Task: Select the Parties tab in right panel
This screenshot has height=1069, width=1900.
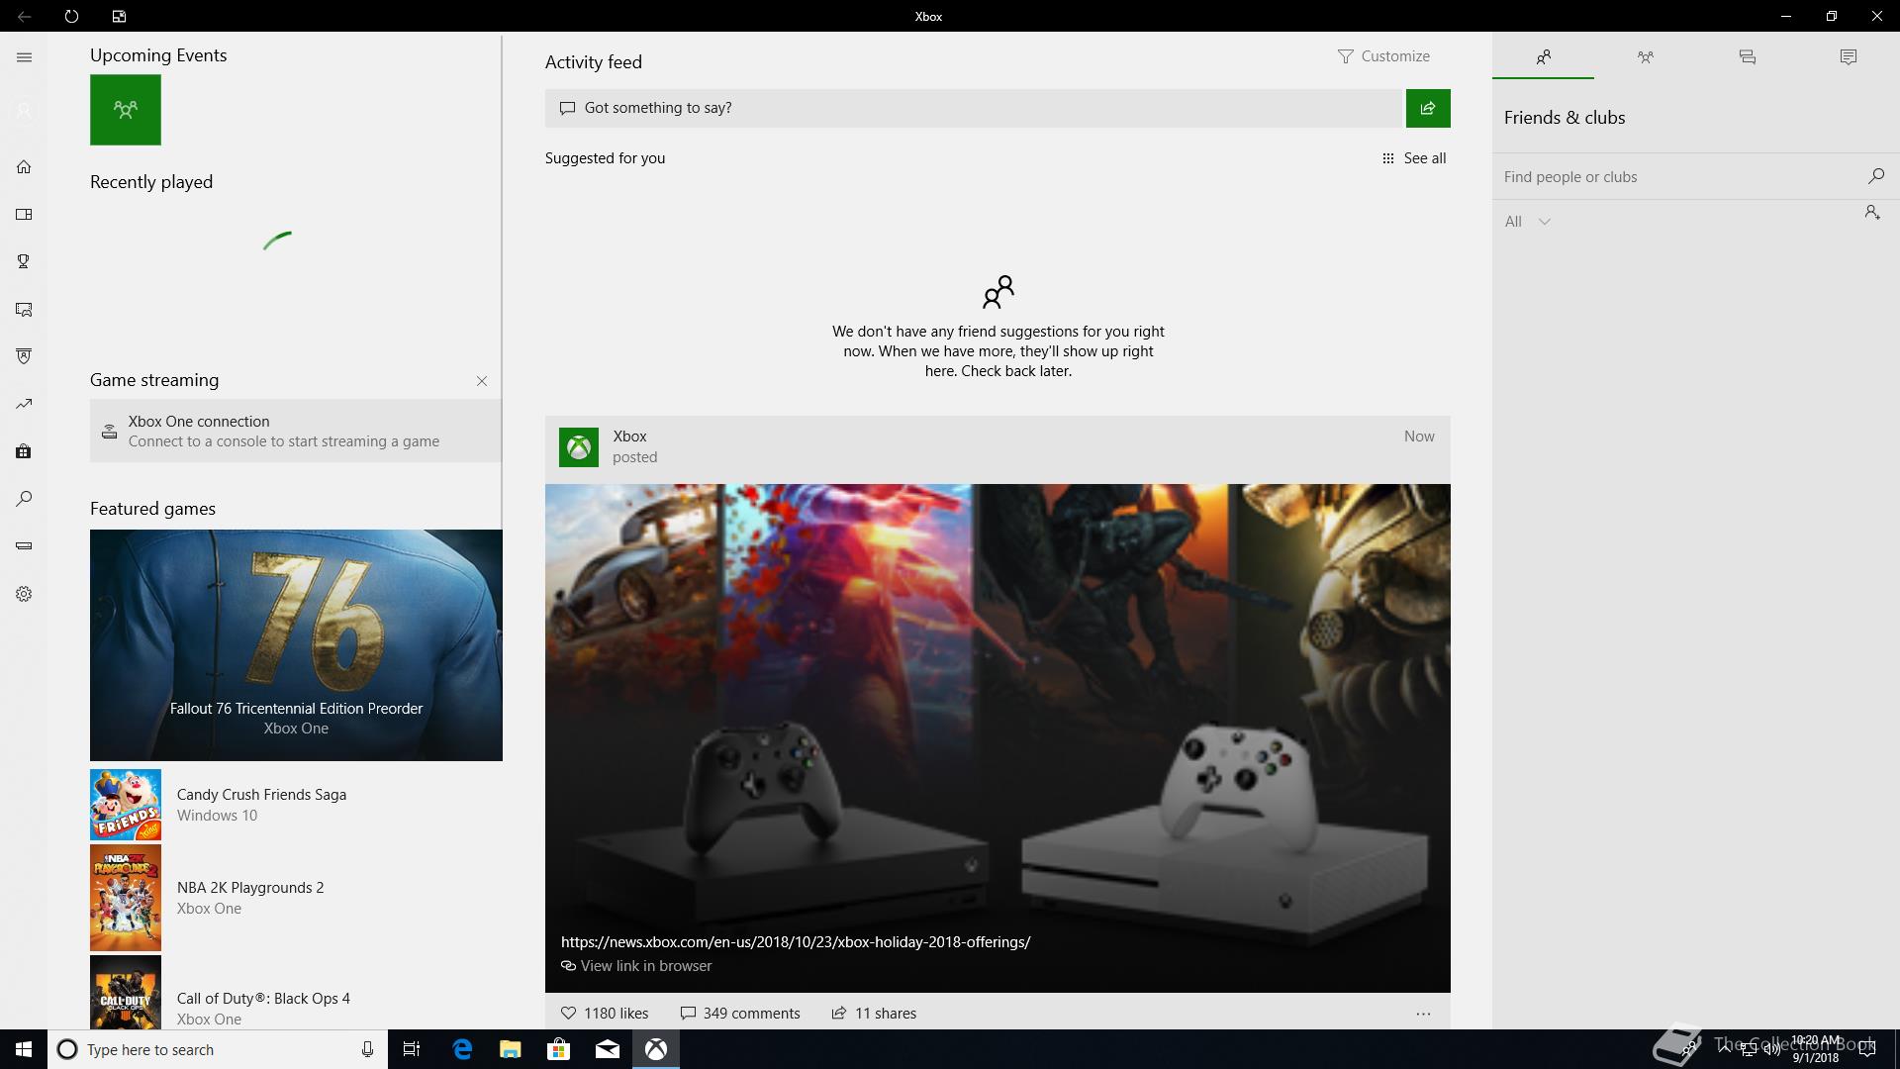Action: 1645,57
